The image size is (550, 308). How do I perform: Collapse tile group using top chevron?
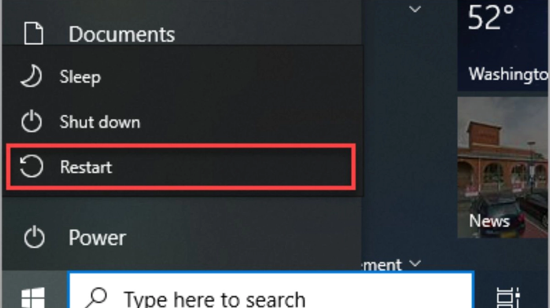(x=415, y=9)
